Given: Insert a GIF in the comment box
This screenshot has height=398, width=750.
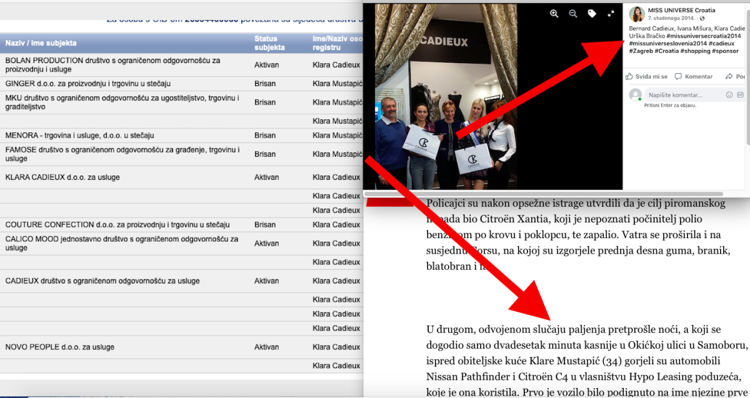Looking at the screenshot, I should [741, 95].
